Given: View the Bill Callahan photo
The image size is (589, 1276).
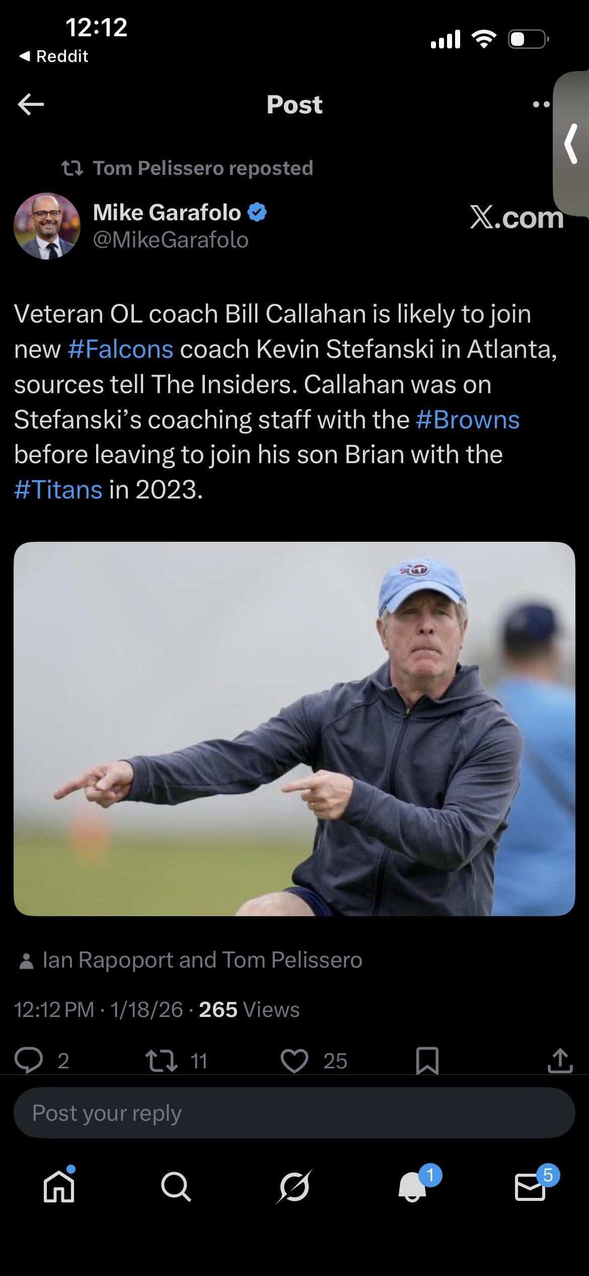Looking at the screenshot, I should [x=294, y=728].
